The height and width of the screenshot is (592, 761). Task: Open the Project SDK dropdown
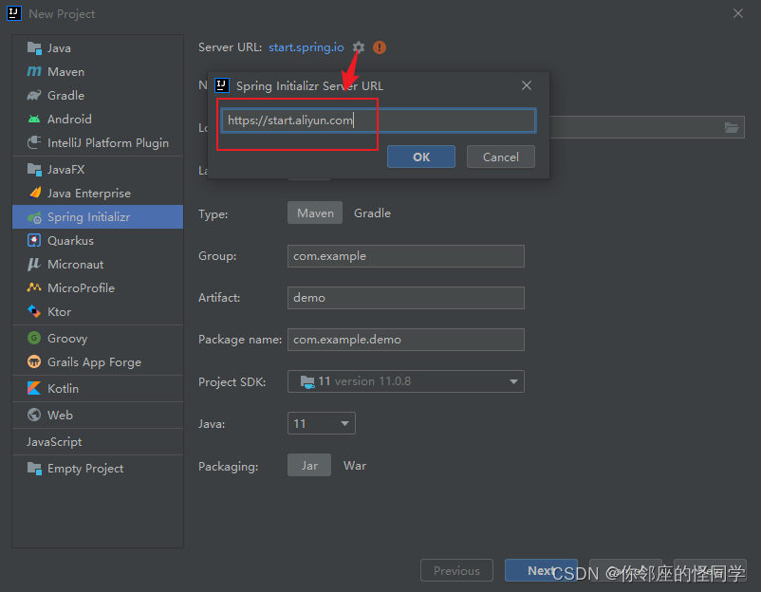(406, 381)
